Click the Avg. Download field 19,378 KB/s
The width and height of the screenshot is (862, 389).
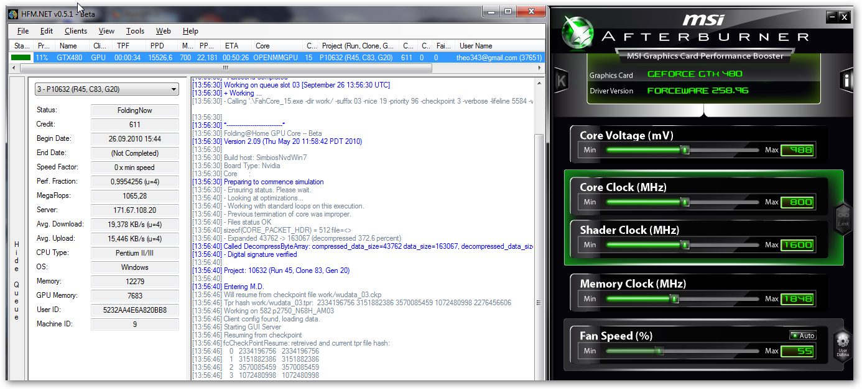click(x=134, y=225)
